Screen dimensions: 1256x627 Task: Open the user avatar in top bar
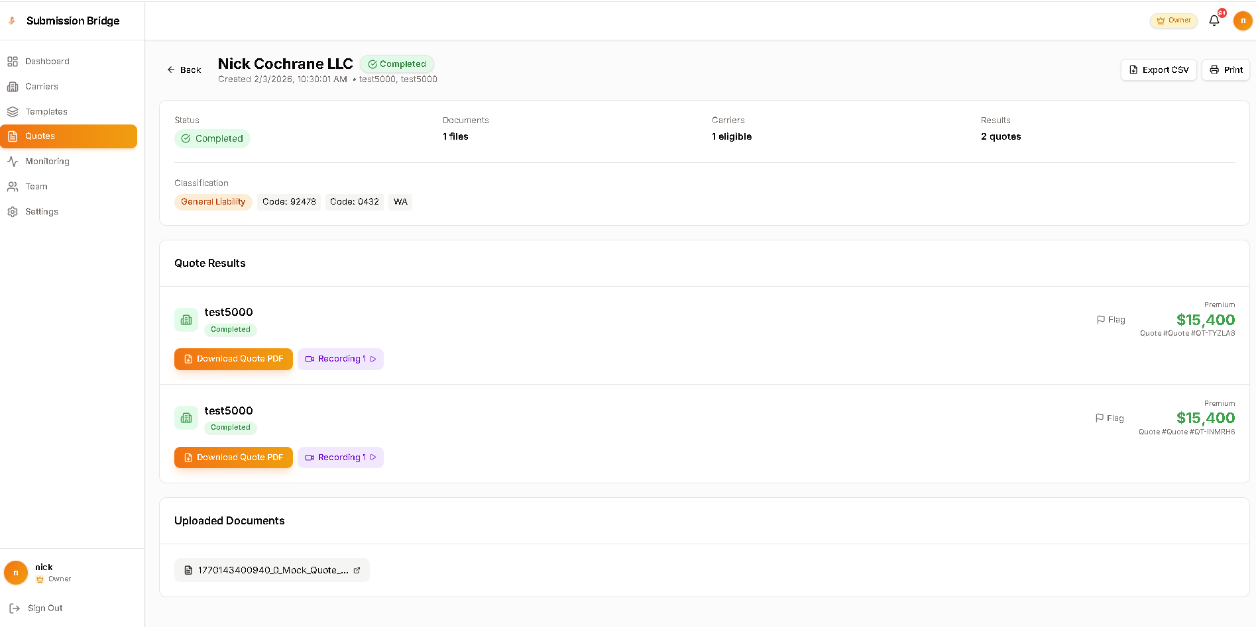pyautogui.click(x=1243, y=21)
